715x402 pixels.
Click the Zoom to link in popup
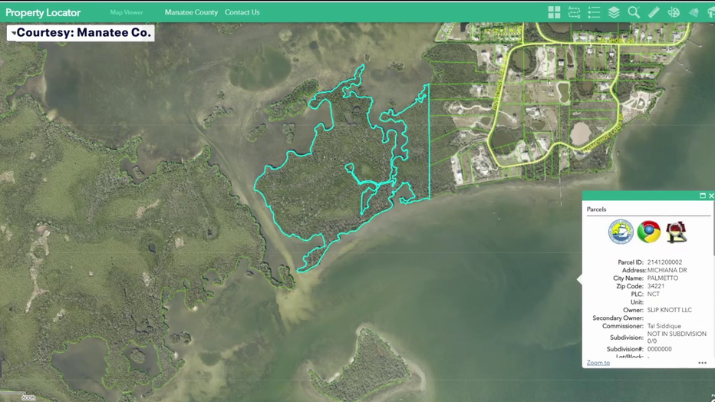tap(598, 362)
